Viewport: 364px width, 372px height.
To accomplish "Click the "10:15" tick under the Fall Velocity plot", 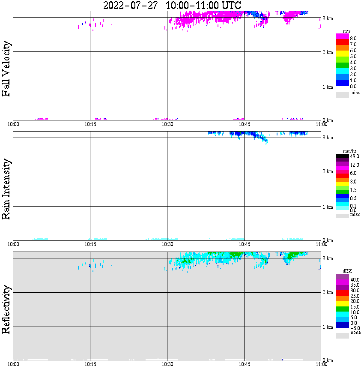I will pyautogui.click(x=90, y=124).
